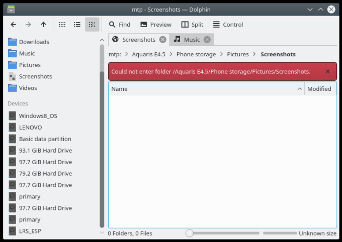342x242 pixels.
Task: Go back with the left arrow icon
Action: 13,25
